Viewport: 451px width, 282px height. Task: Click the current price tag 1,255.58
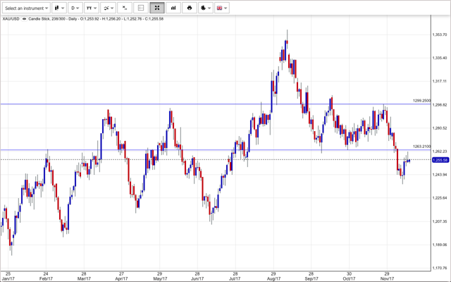(x=440, y=160)
